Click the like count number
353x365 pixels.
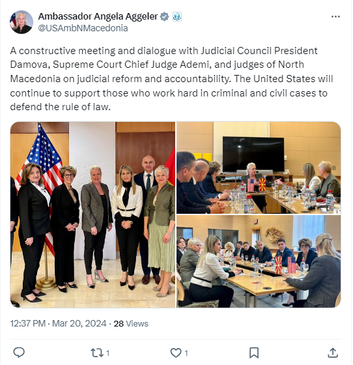click(x=186, y=353)
